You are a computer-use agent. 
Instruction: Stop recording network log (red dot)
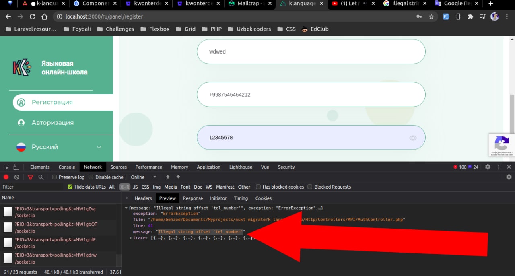pyautogui.click(x=6, y=177)
